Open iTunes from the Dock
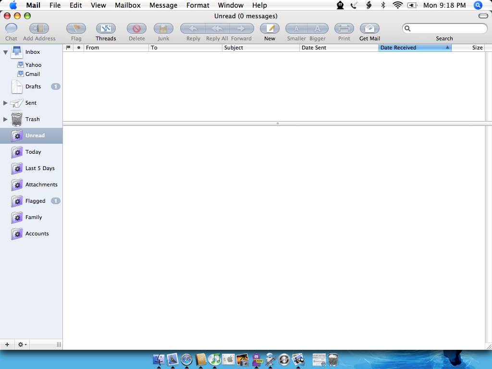Screen dimensions: 492x369 (214, 359)
